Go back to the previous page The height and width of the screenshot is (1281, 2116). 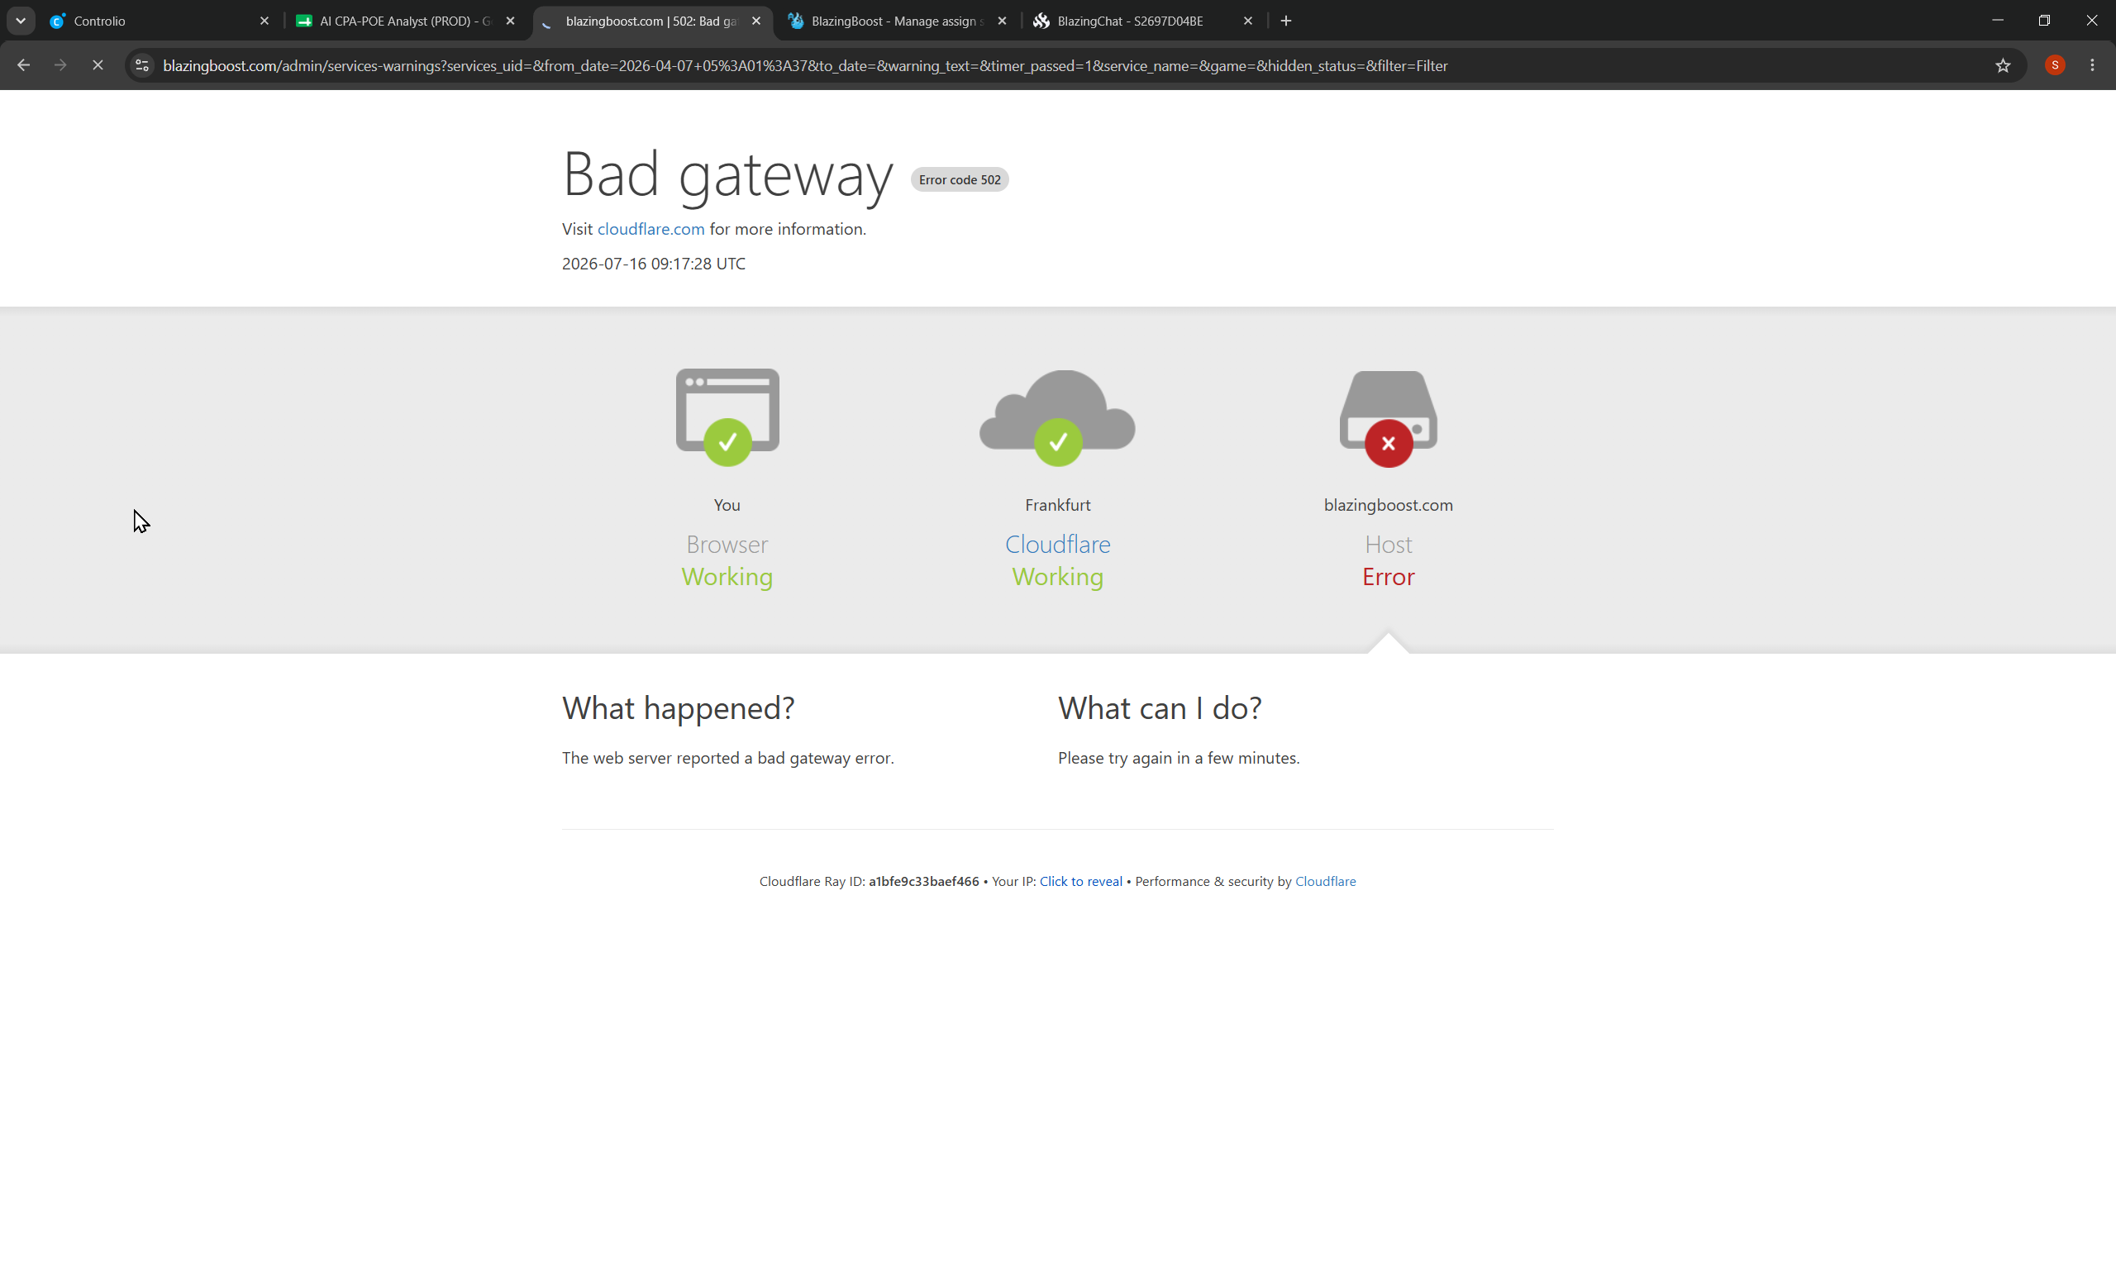coord(23,65)
